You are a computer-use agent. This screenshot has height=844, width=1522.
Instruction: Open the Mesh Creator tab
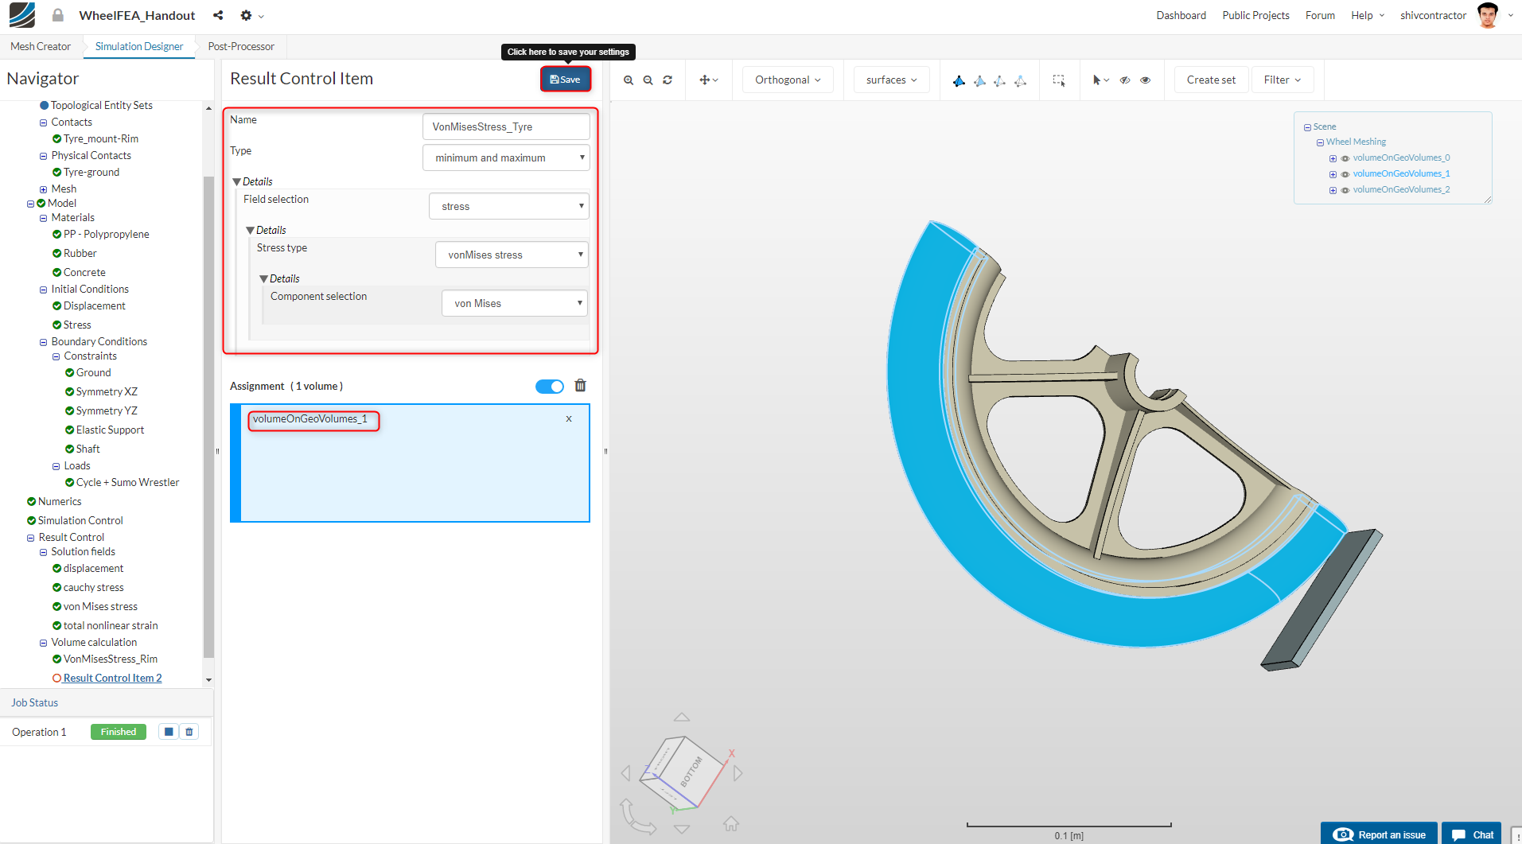click(41, 47)
